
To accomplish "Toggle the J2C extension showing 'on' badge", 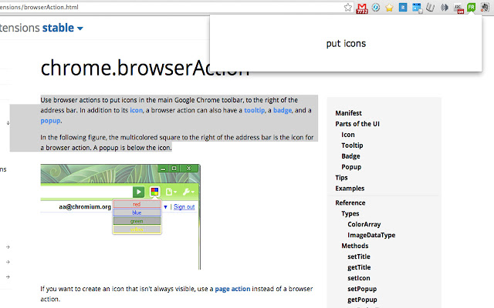I will (458, 8).
